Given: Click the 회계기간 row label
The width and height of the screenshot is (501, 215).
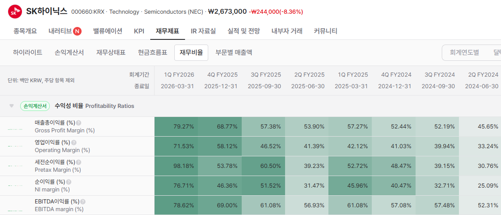Looking at the screenshot, I should click(x=139, y=75).
